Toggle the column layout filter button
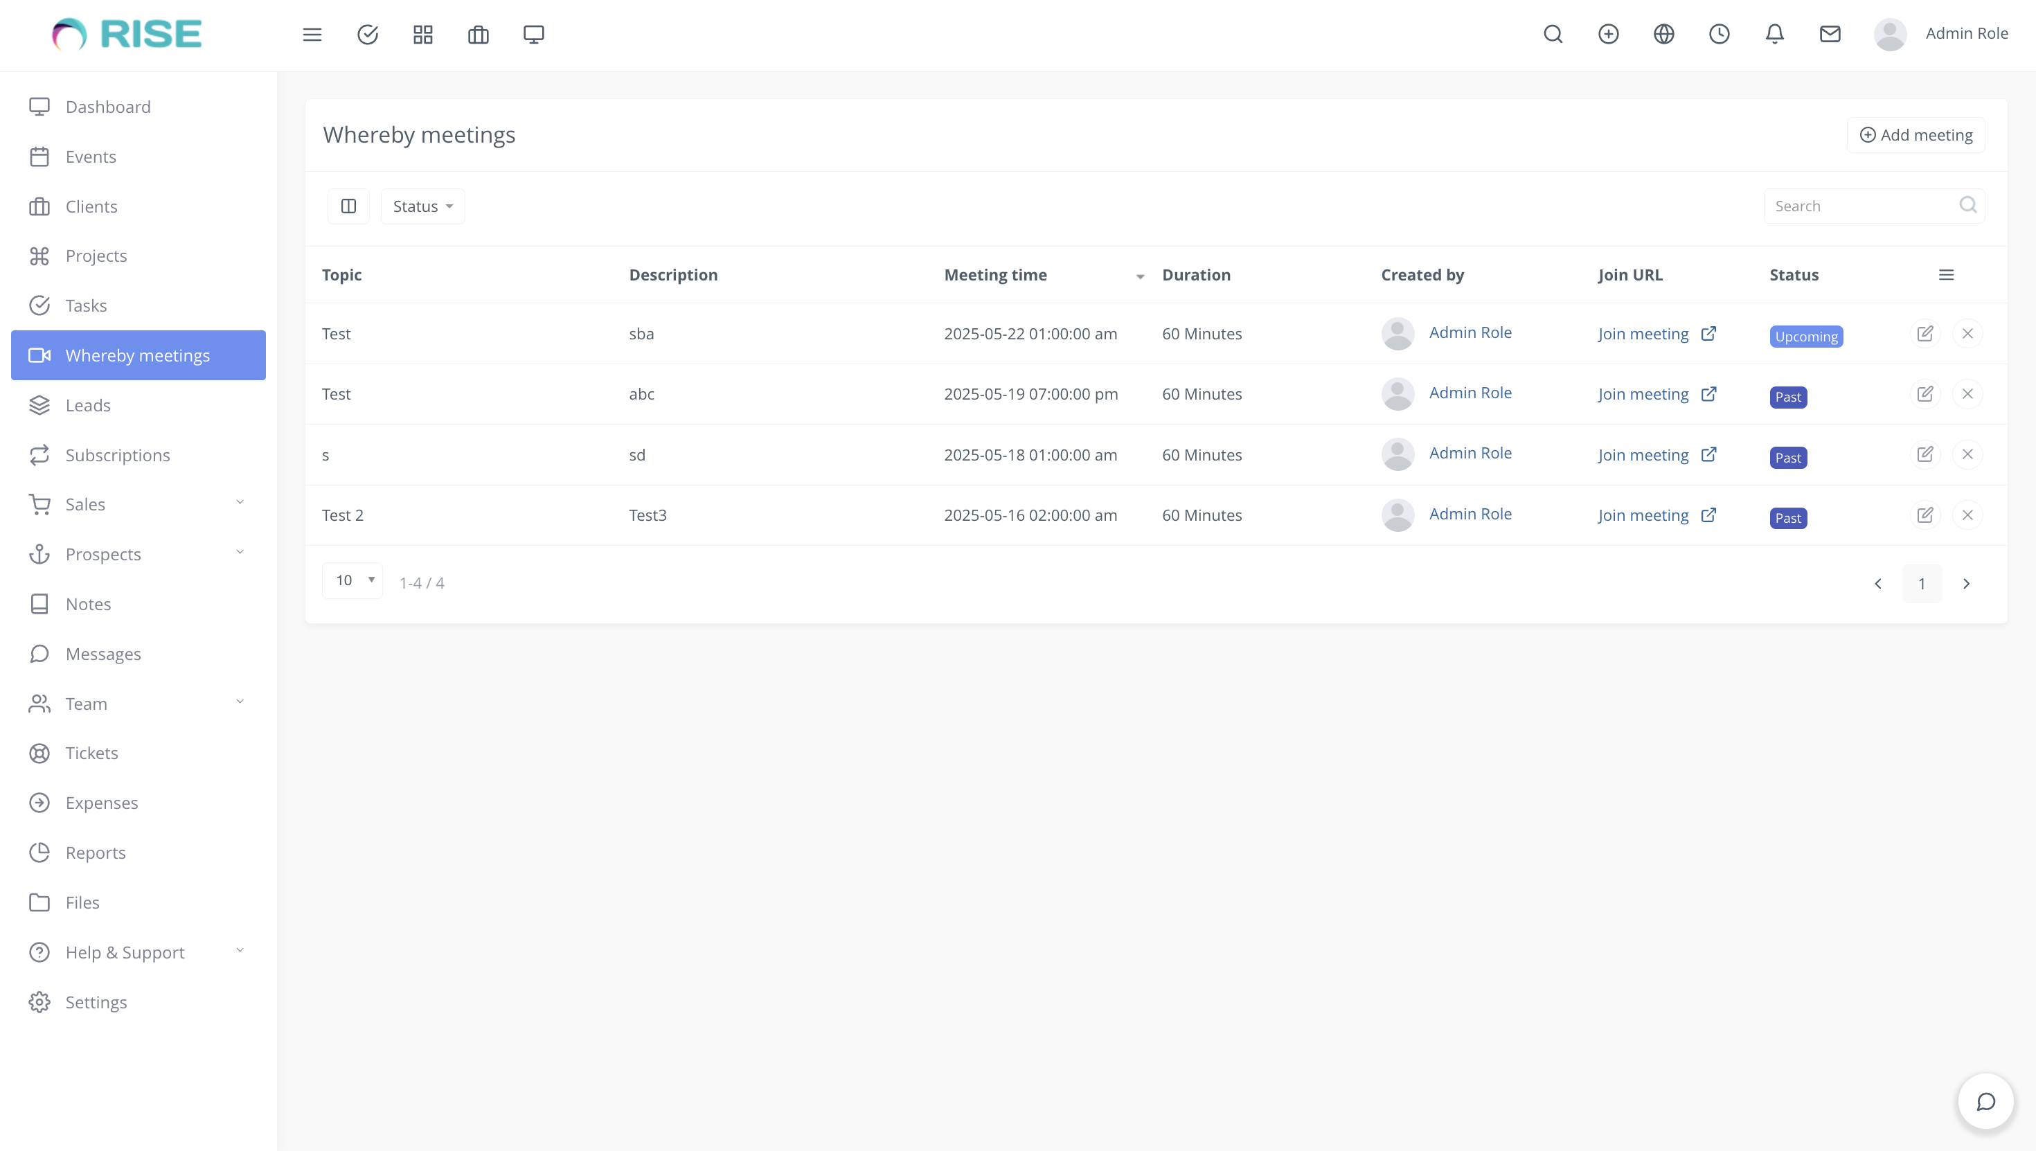The image size is (2036, 1151). pyautogui.click(x=348, y=206)
